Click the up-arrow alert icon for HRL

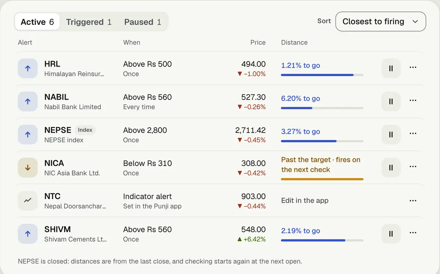[x=27, y=68]
